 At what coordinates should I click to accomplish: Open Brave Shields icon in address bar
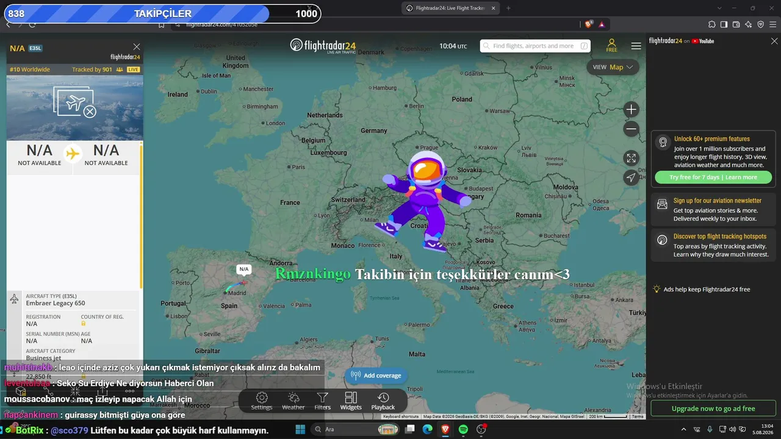pos(589,24)
